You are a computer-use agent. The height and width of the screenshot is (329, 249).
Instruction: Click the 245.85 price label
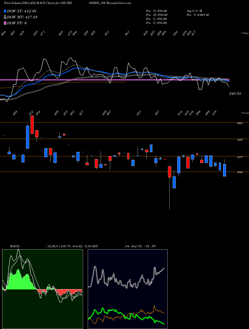tap(235, 94)
